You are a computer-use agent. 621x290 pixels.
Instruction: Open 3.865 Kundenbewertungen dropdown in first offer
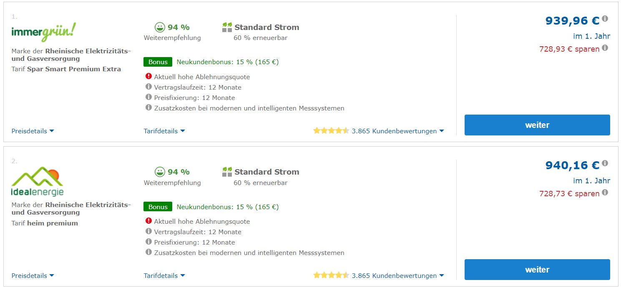(397, 131)
